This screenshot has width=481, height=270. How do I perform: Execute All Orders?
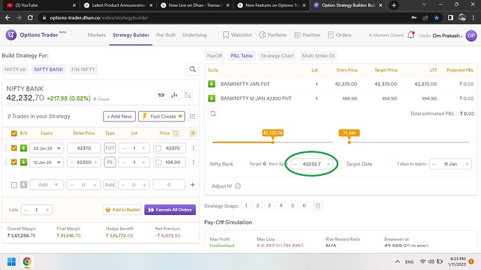(170, 210)
